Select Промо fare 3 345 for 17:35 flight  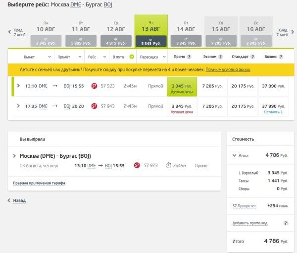(x=181, y=107)
